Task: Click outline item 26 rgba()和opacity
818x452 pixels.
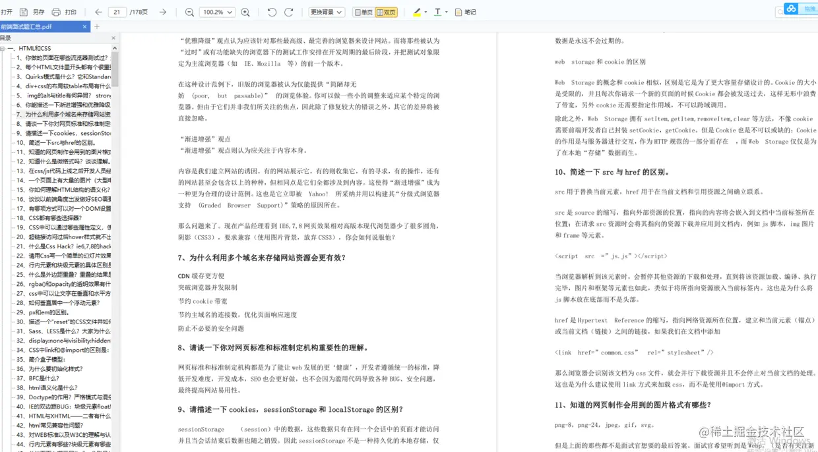Action: point(63,284)
